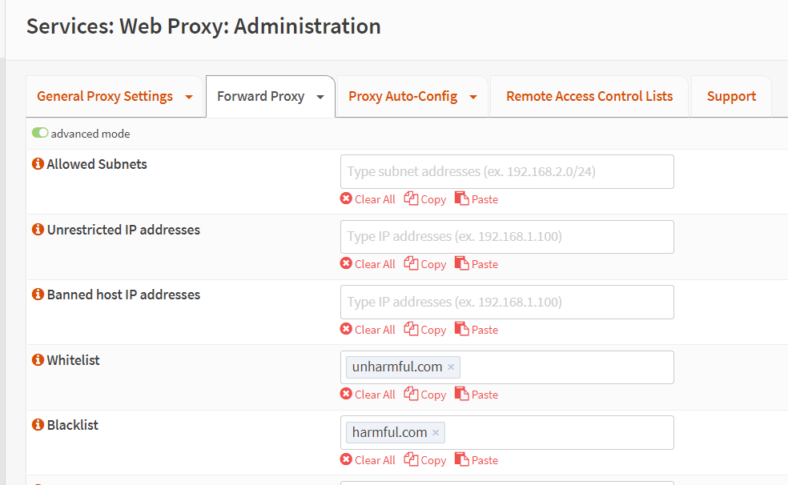788x485 pixels.
Task: Toggle the advanced mode switch
Action: tap(40, 134)
